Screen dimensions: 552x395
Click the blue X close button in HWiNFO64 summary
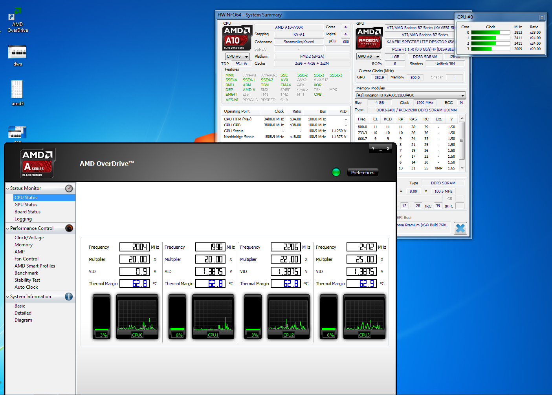pos(460,228)
